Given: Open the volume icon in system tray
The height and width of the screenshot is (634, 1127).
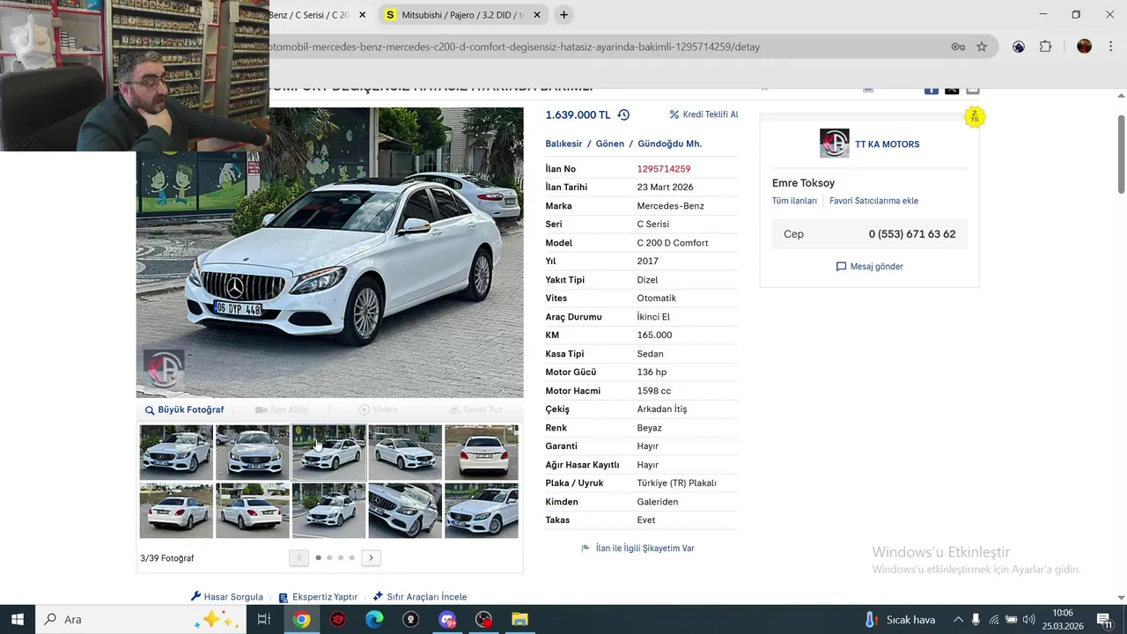Looking at the screenshot, I should (x=1028, y=620).
